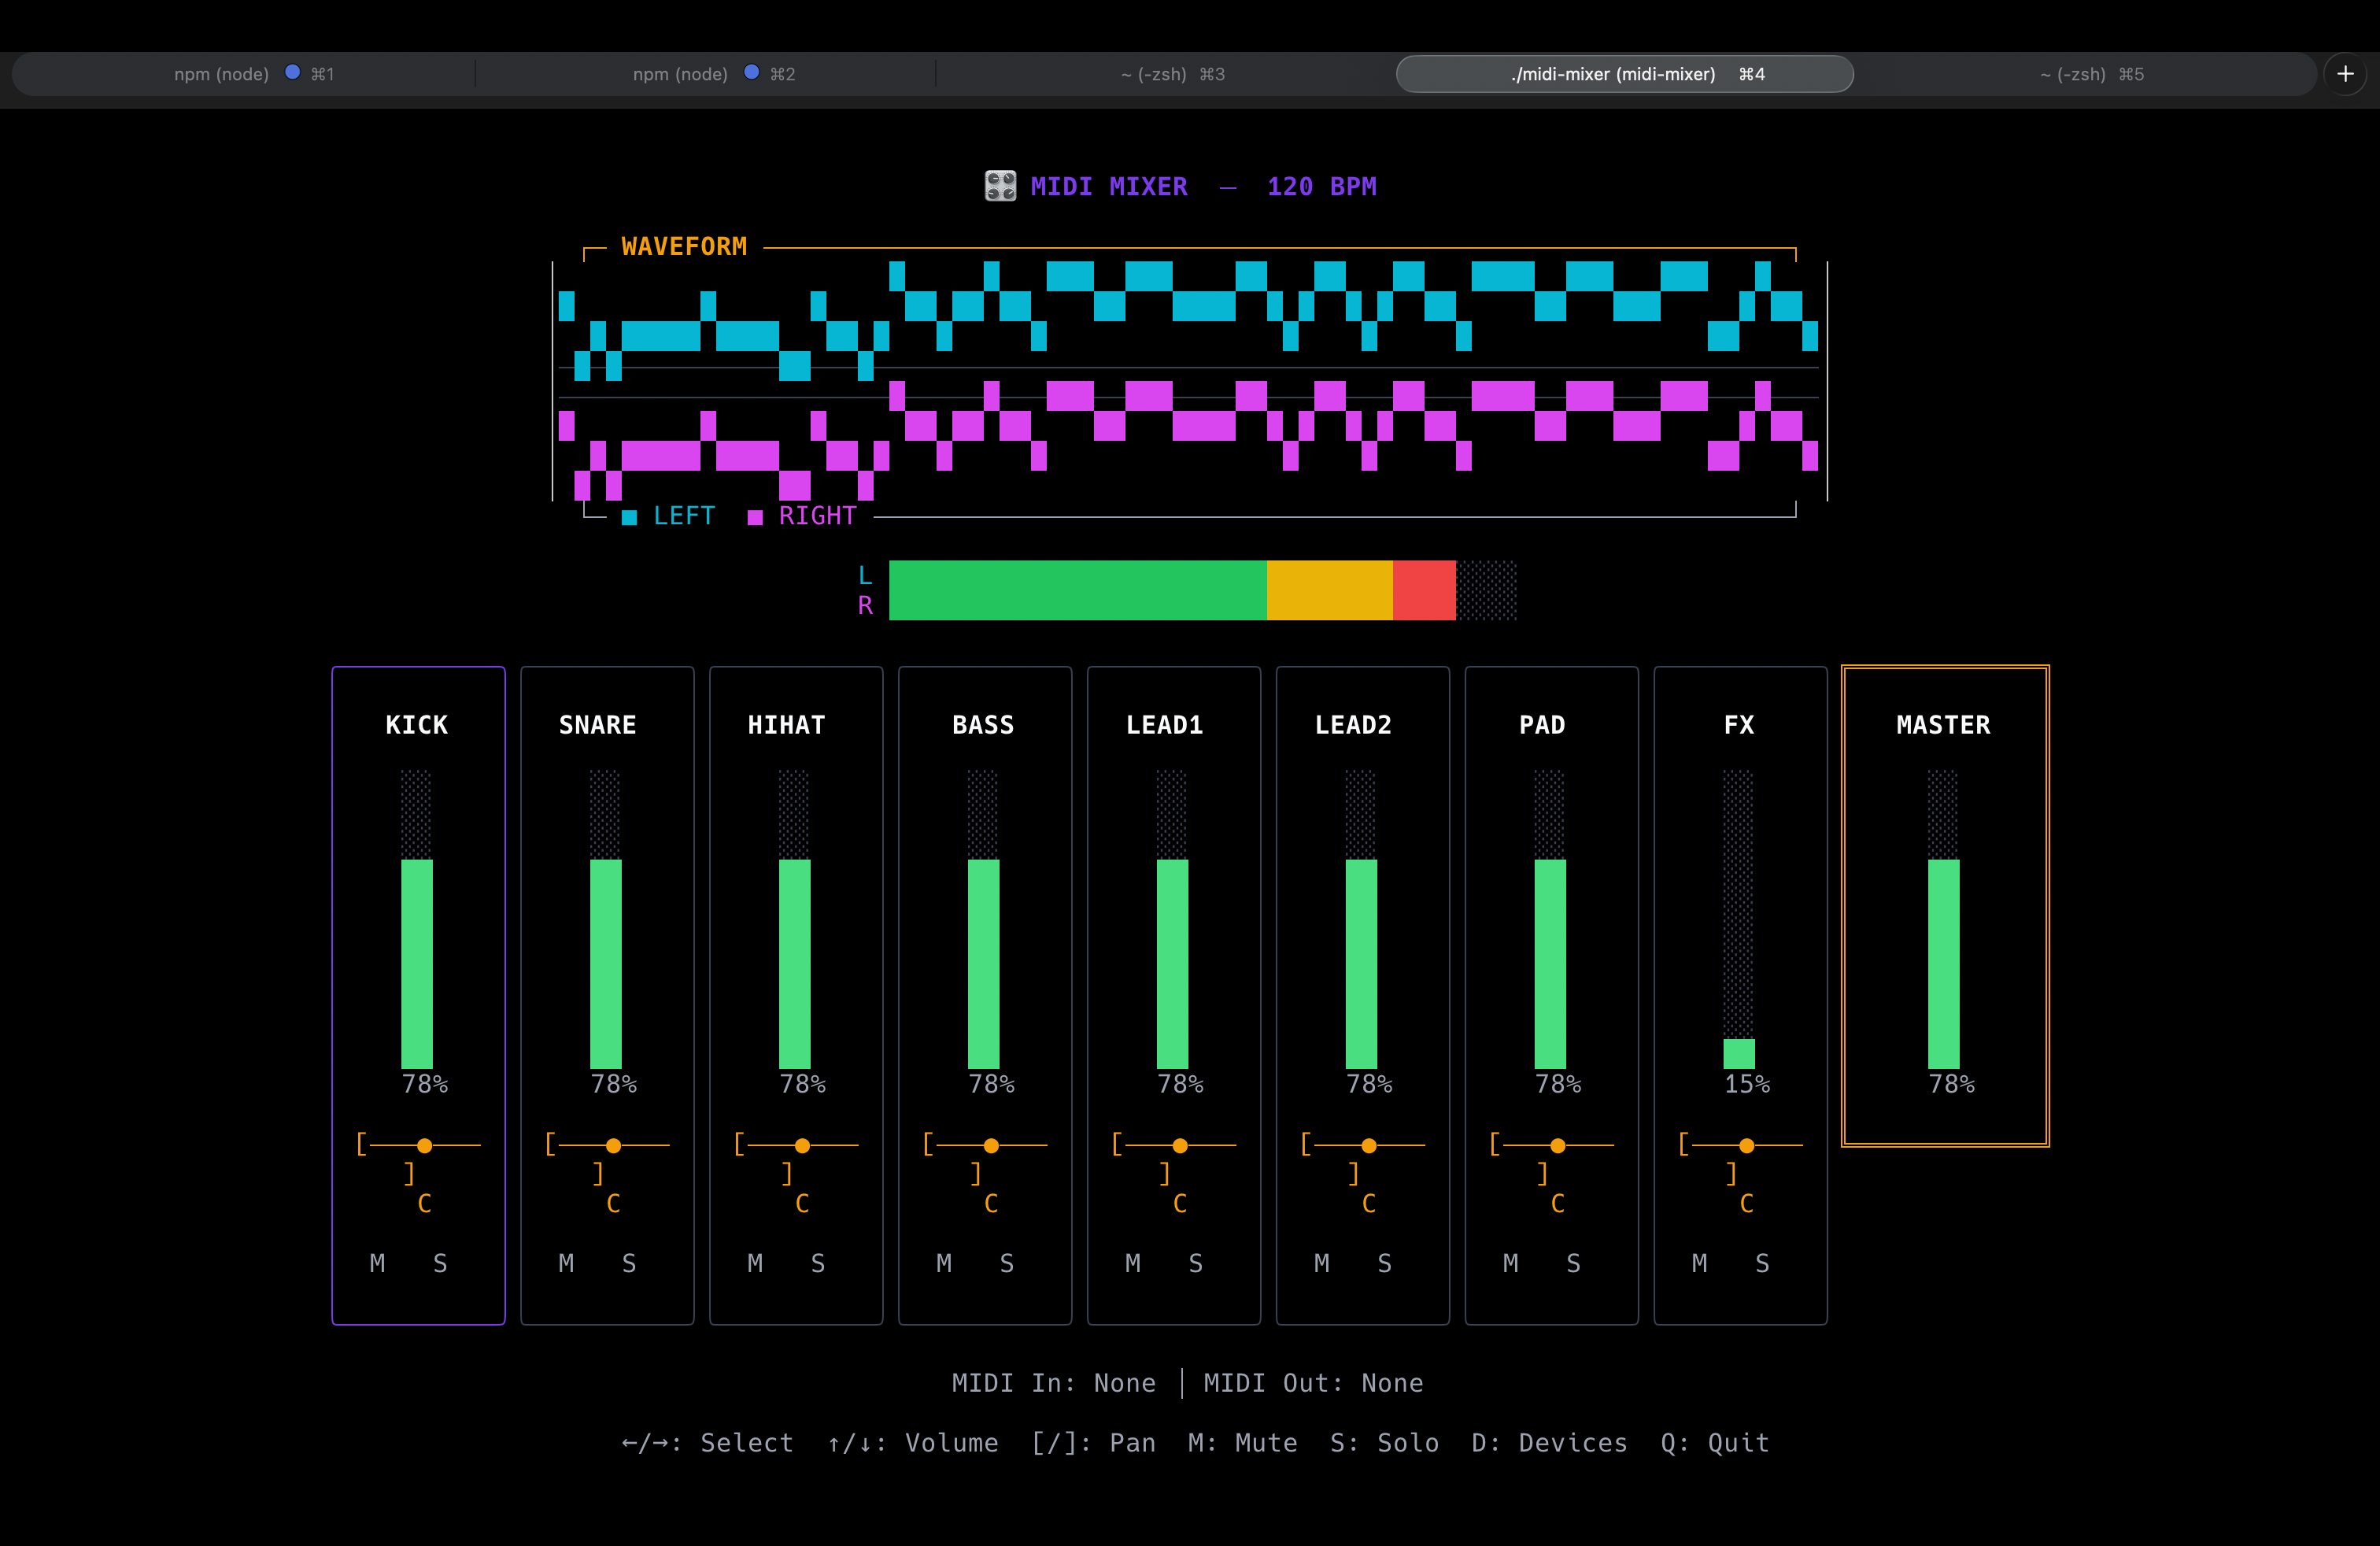Click the magenta RIGHT channel legend swatch
This screenshot has width=2380, height=1546.
coord(755,516)
